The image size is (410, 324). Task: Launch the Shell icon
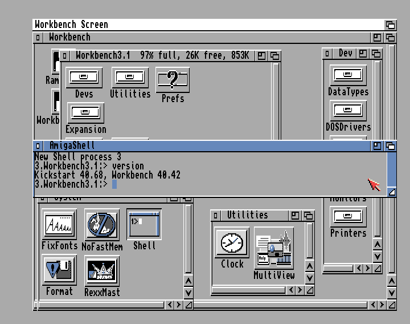click(144, 224)
